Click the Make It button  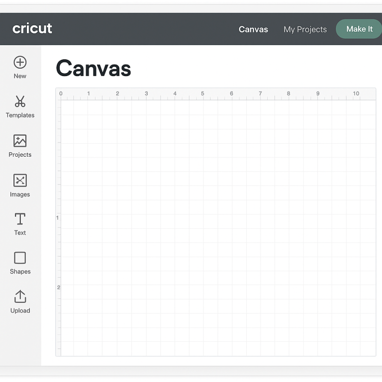[x=359, y=29]
